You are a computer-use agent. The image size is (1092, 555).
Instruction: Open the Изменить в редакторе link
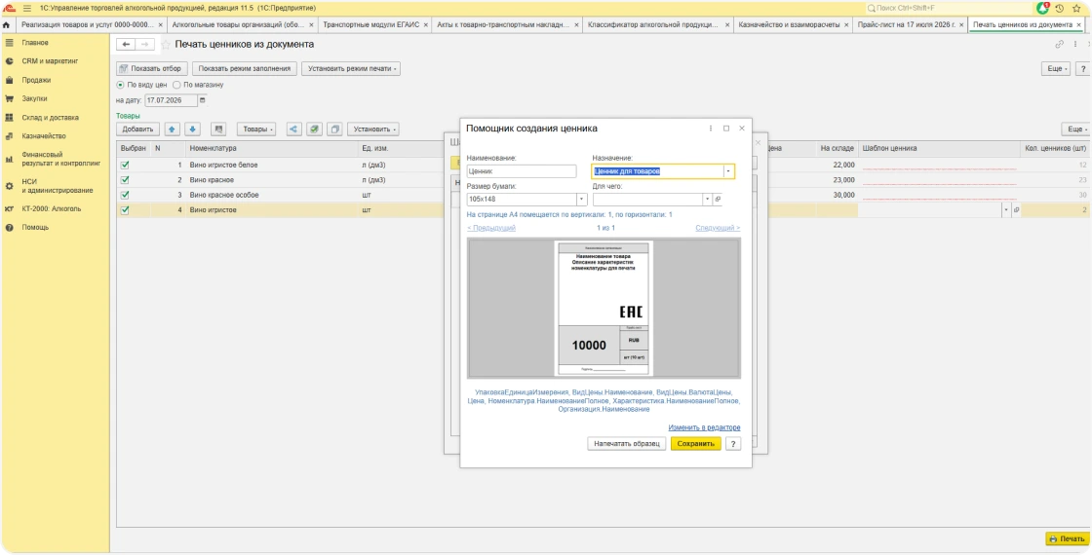704,427
